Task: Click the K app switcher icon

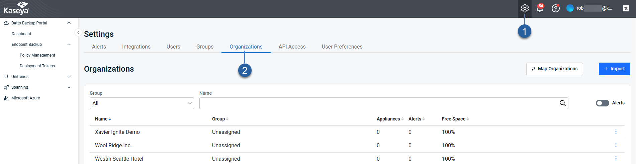Action: (626, 8)
